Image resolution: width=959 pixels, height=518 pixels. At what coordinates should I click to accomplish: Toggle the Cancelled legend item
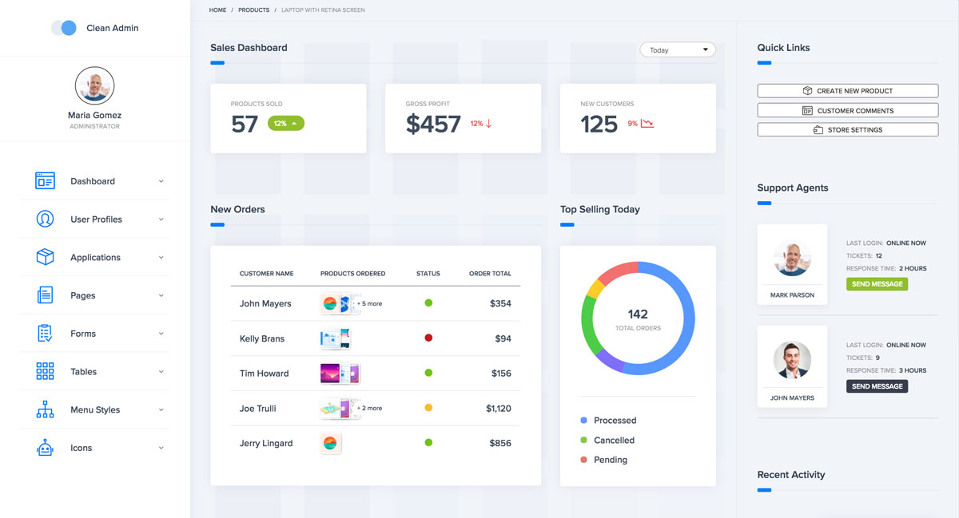coord(613,441)
